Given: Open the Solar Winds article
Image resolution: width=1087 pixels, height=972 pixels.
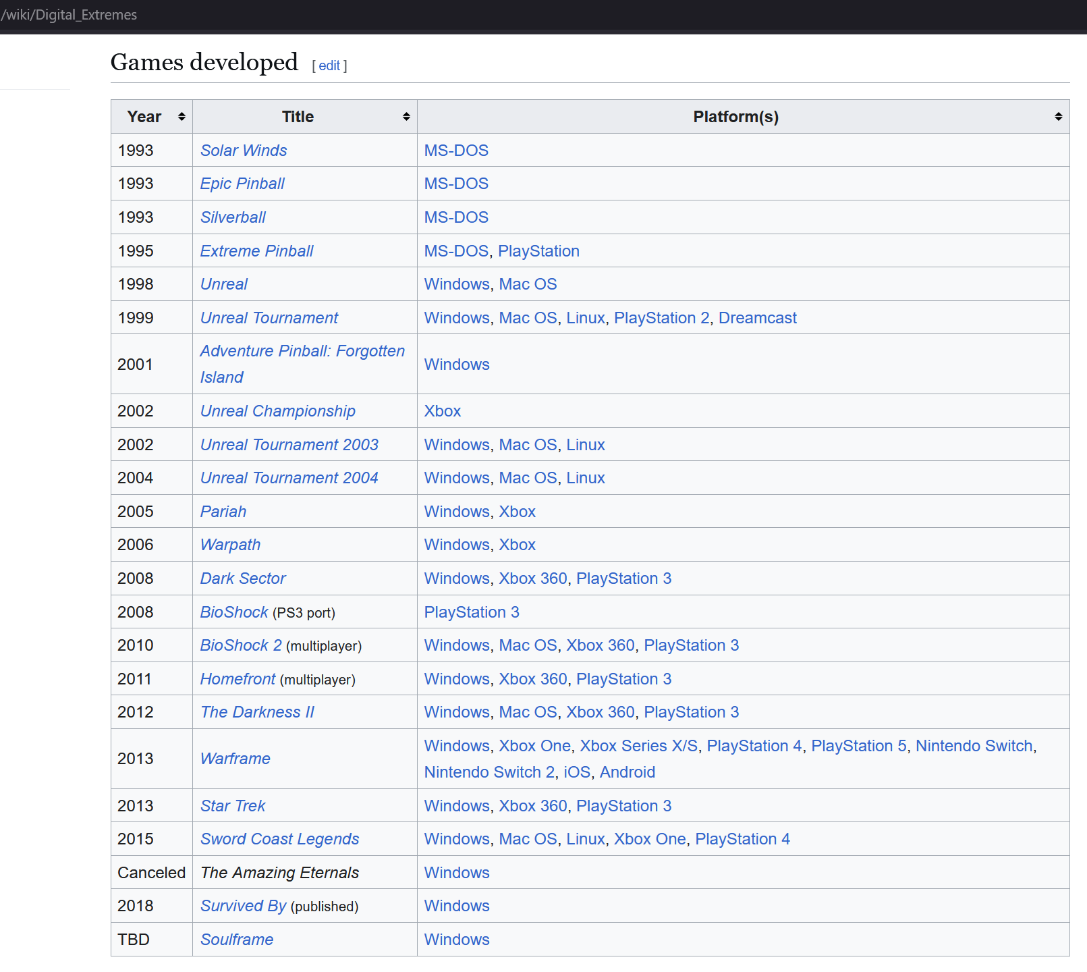Looking at the screenshot, I should [x=244, y=151].
